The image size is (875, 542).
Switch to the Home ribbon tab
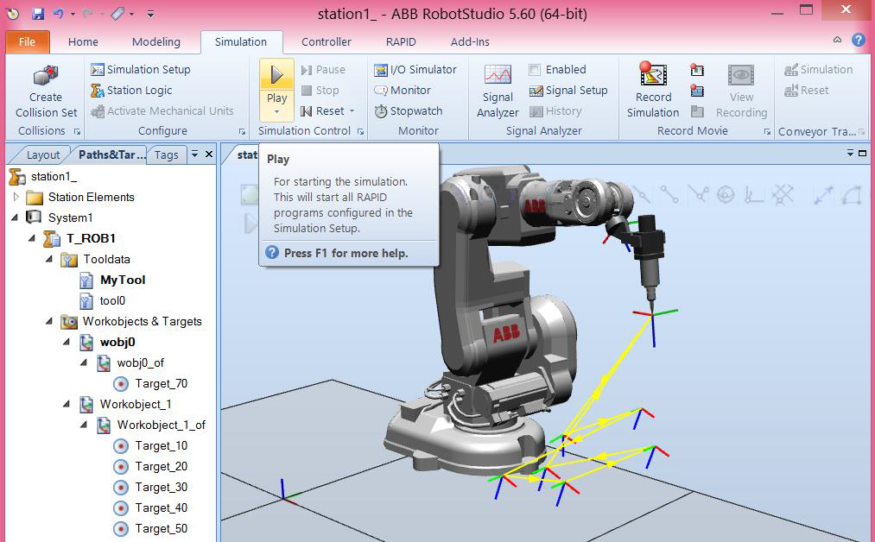pos(83,41)
